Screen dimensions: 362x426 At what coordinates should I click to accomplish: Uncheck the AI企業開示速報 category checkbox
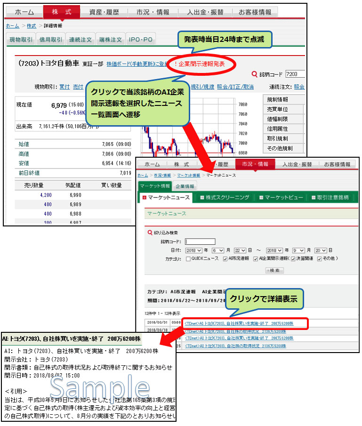click(256, 258)
